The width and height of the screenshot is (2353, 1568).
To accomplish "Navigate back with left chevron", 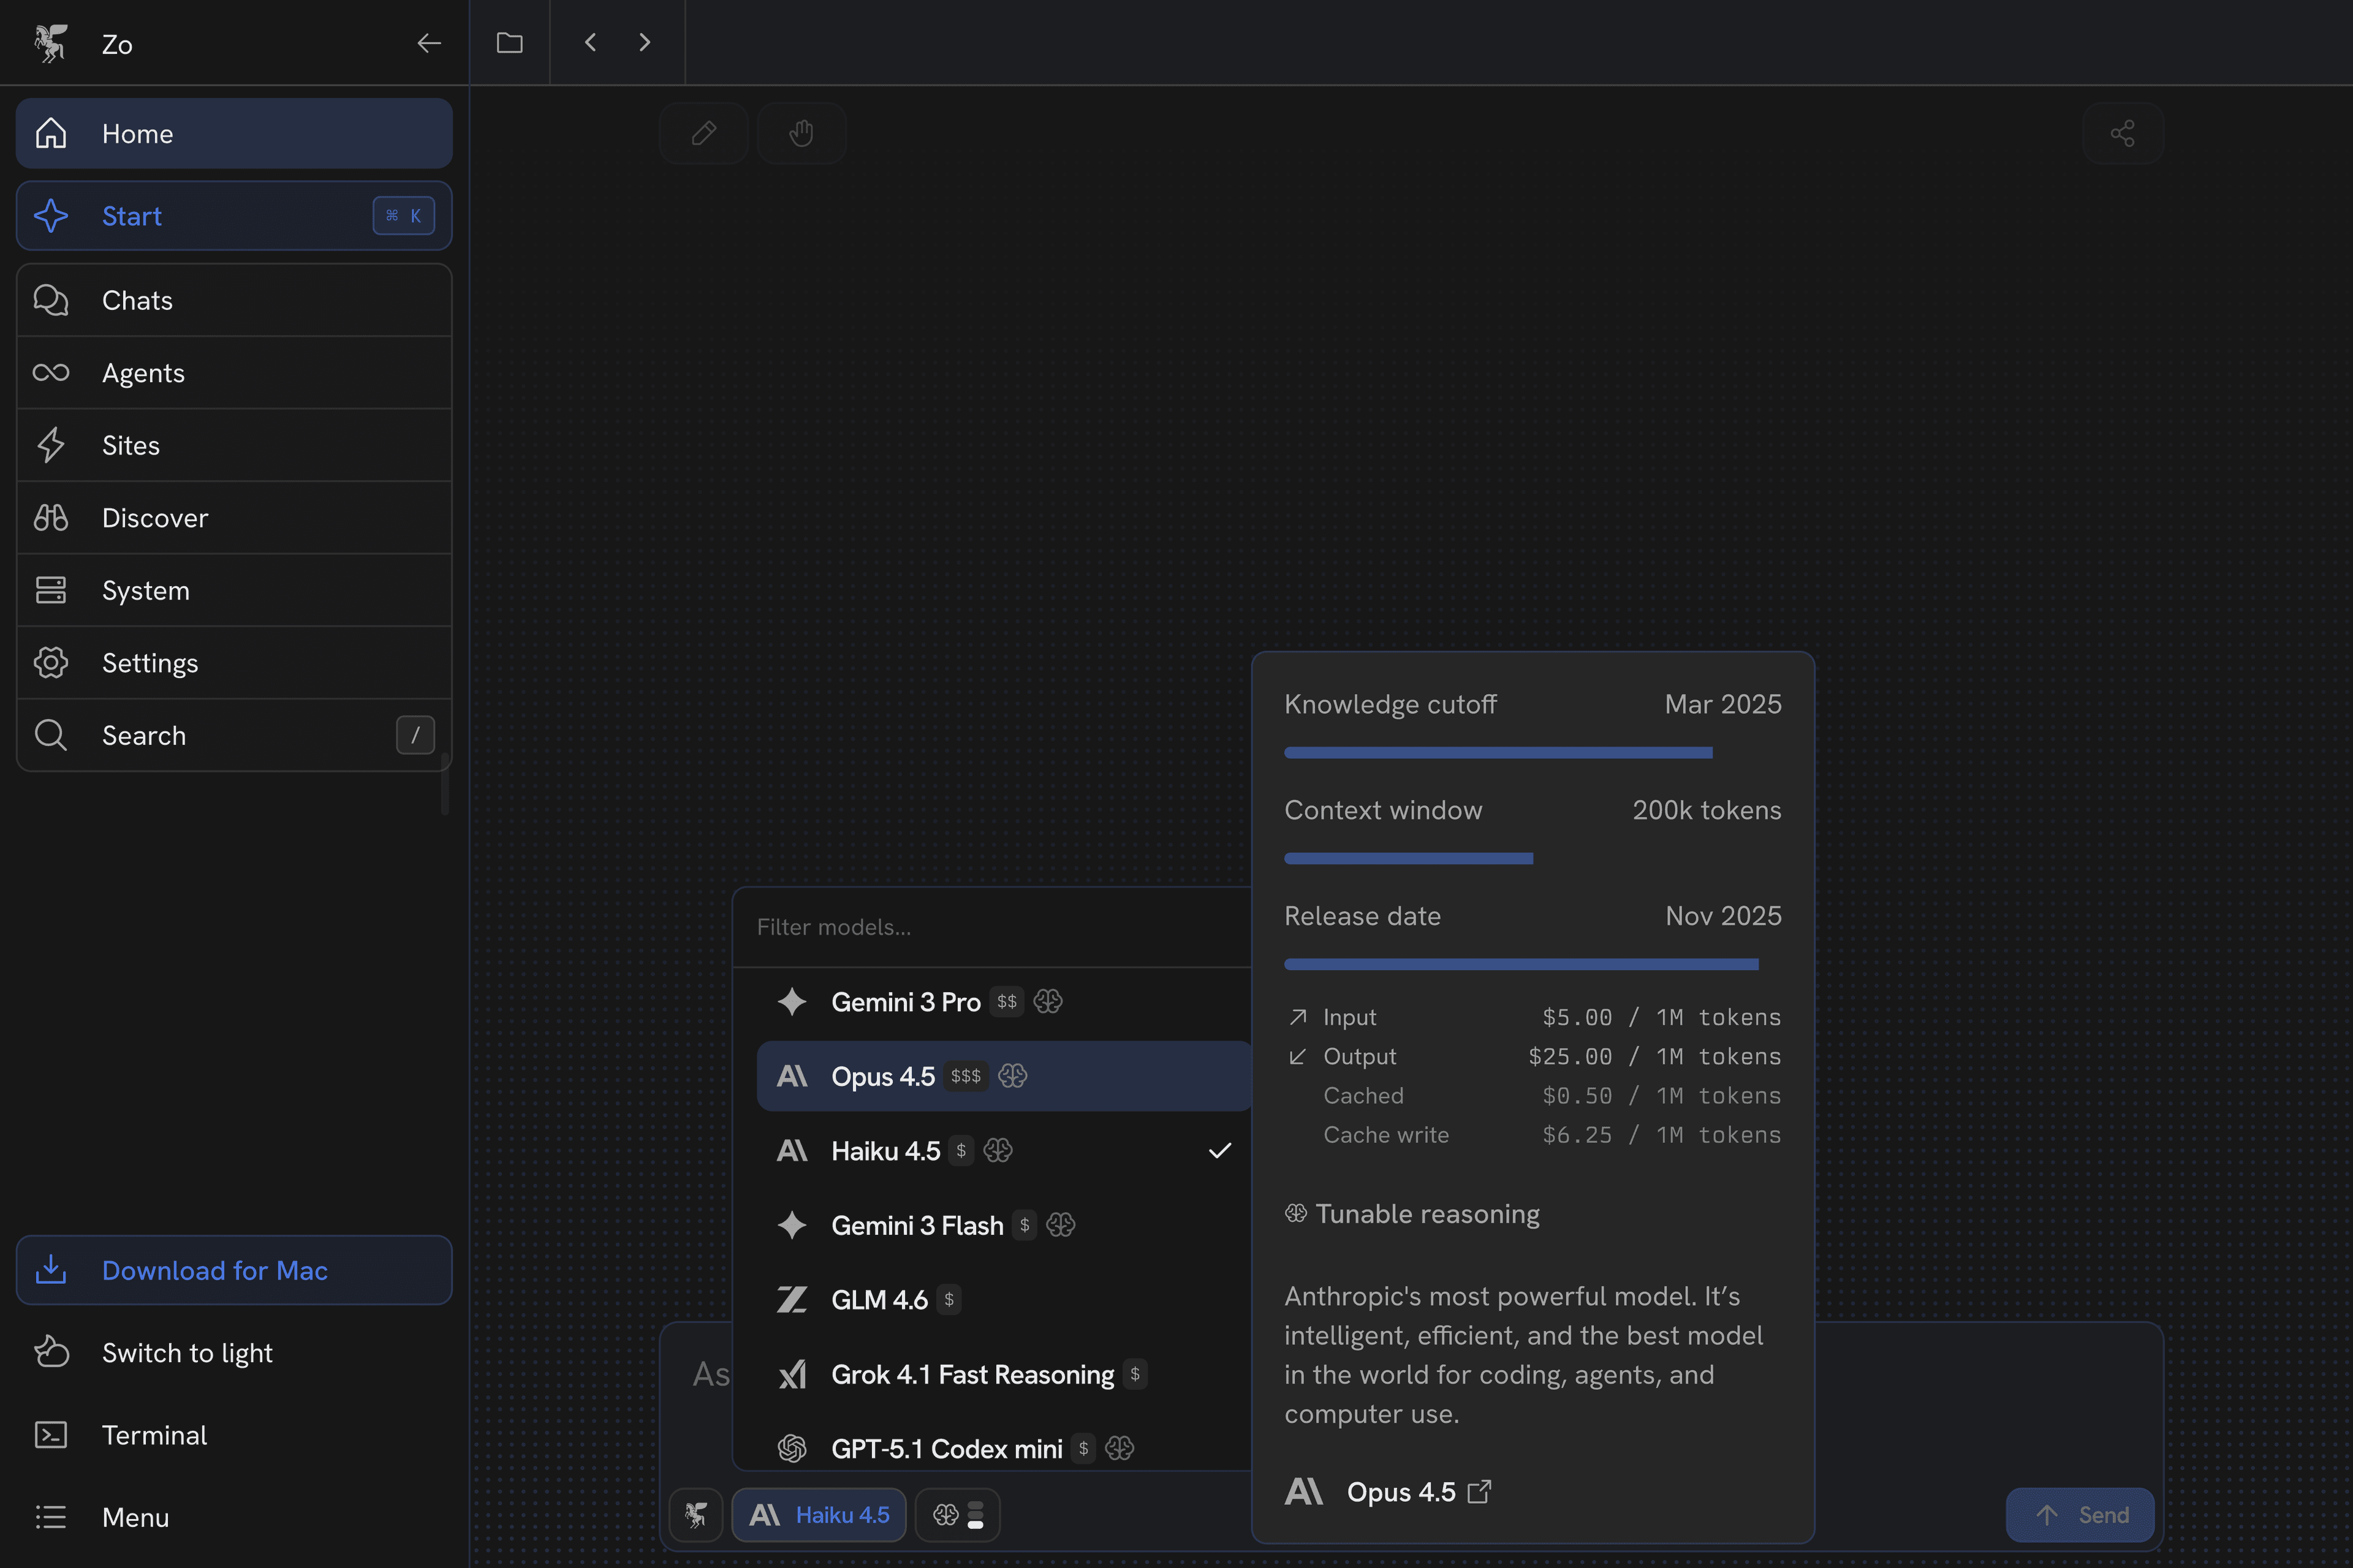I will (x=590, y=42).
